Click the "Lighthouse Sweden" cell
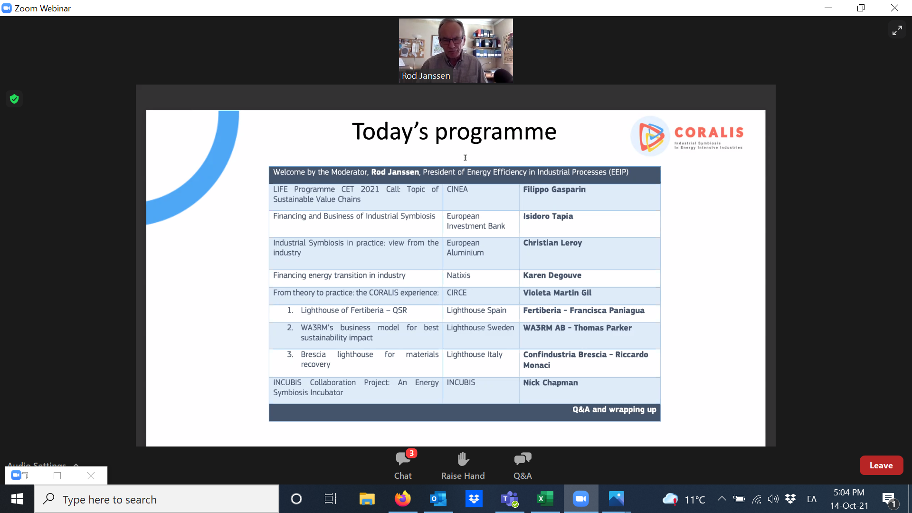The width and height of the screenshot is (912, 513). (x=481, y=335)
